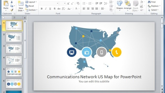
Task: Open the Arrange menu
Action: point(128,6)
